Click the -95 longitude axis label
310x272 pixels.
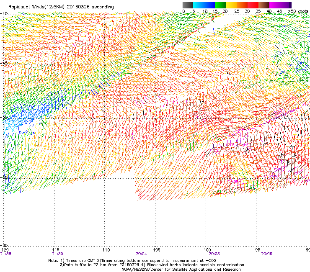(256, 250)
